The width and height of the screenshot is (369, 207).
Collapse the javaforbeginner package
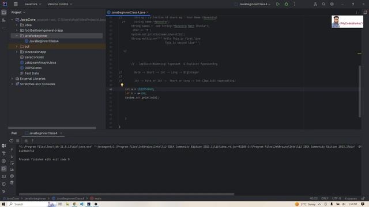coord(17,36)
